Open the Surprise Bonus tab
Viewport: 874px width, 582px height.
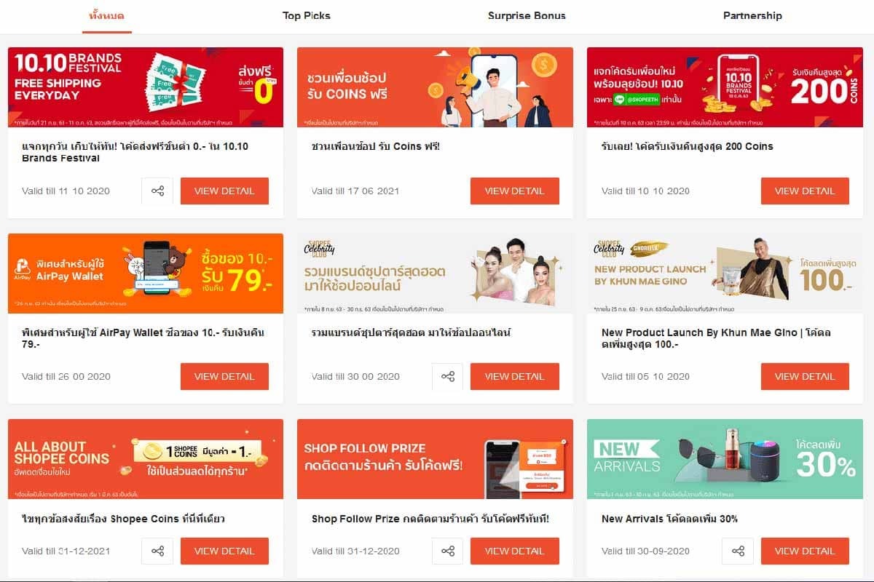pyautogui.click(x=527, y=15)
